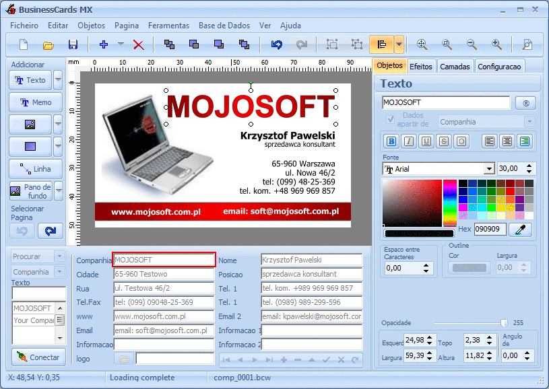Image resolution: width=549 pixels, height=389 pixels.
Task: Toggle the Dados apartir de checkbox
Action: click(390, 119)
